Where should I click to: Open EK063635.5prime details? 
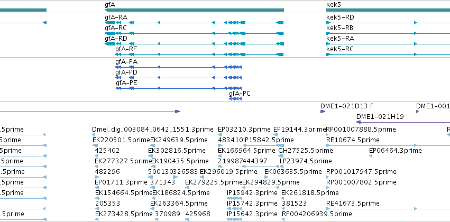coord(293,172)
